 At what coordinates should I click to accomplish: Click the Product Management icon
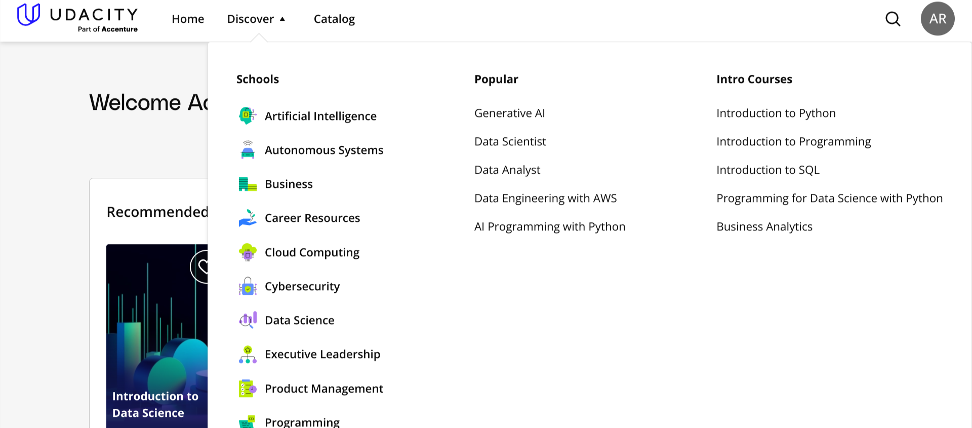pyautogui.click(x=248, y=388)
